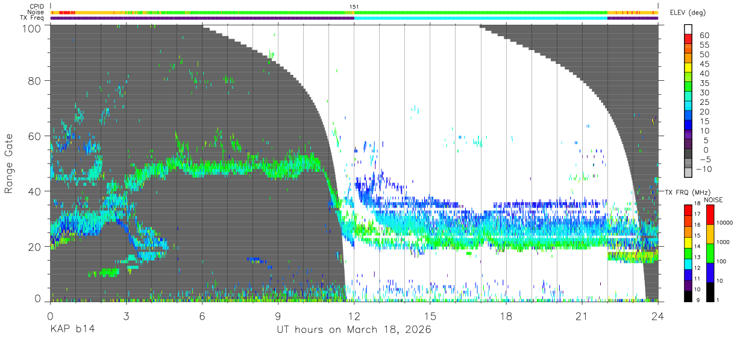This screenshot has width=740, height=342.
Task: Click the y-axis tick label 40
Action: (35, 191)
